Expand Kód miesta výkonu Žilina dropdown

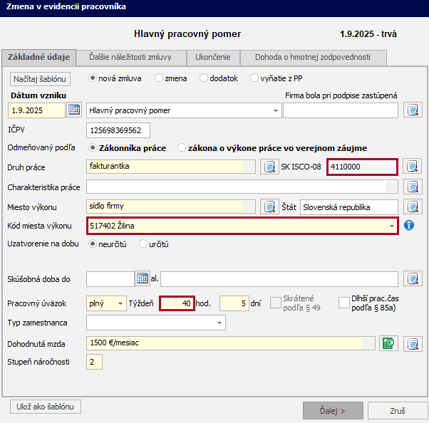(391, 226)
